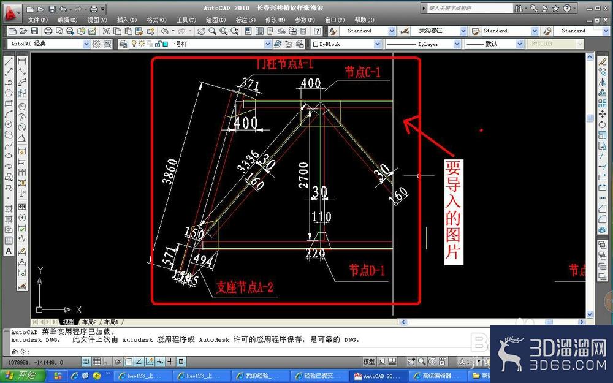Click the vertical scrollbar down arrow
Screen dimensions: 613x383
pos(590,314)
